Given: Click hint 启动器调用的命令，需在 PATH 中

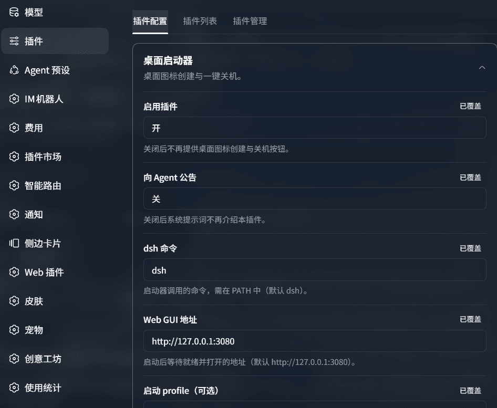Looking at the screenshot, I should pos(226,291).
